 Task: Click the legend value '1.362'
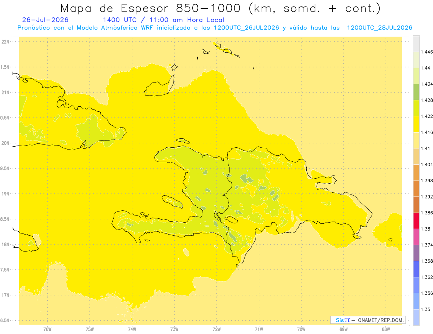(428, 277)
